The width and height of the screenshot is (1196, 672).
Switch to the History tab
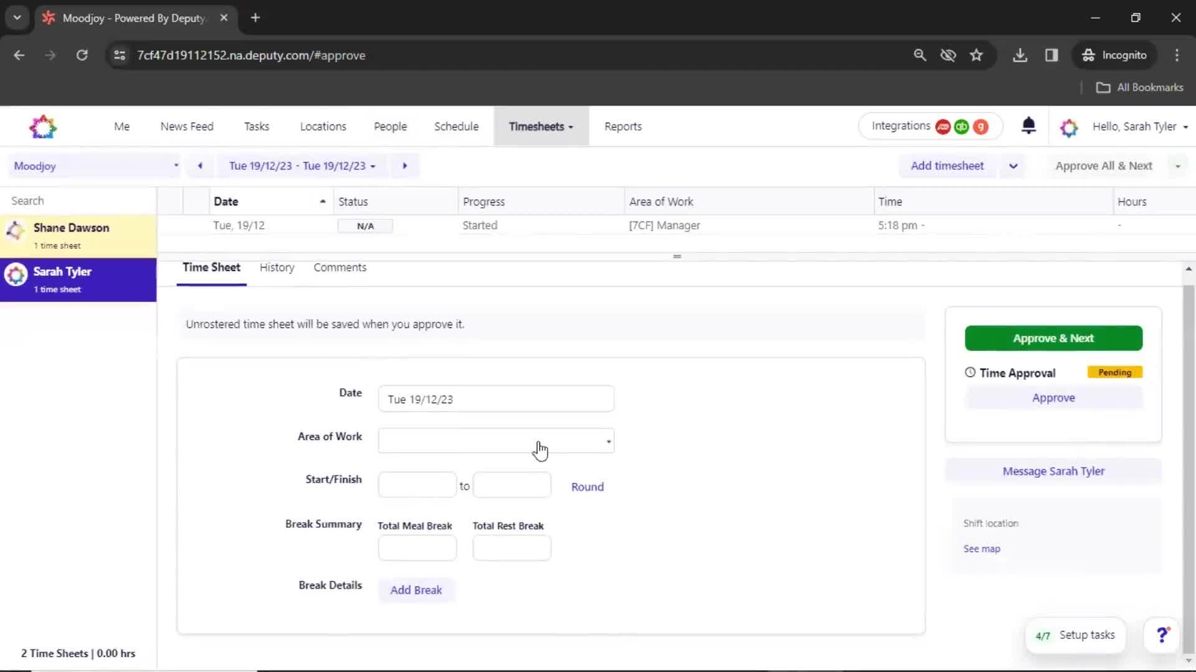click(x=277, y=267)
